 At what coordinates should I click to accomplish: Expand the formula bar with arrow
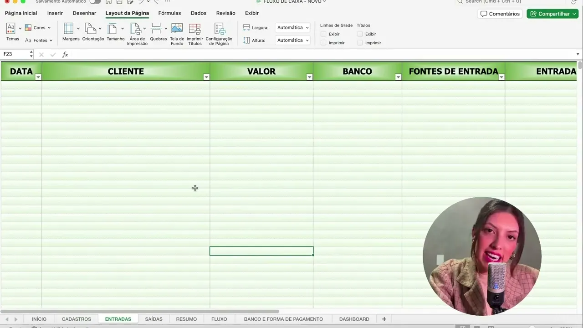578,54
